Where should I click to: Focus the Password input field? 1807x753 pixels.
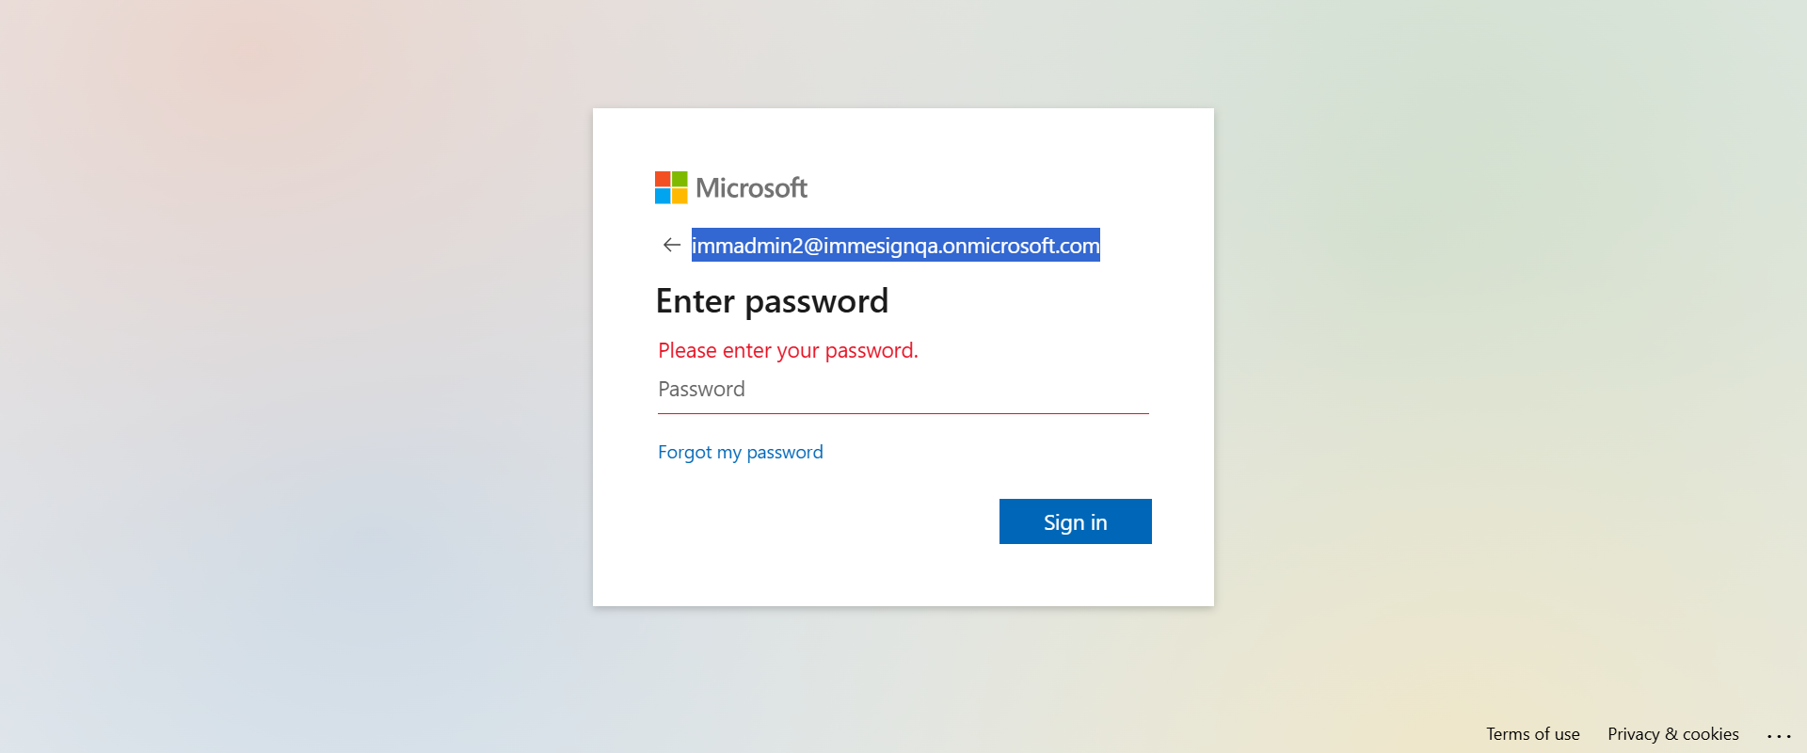[902, 390]
